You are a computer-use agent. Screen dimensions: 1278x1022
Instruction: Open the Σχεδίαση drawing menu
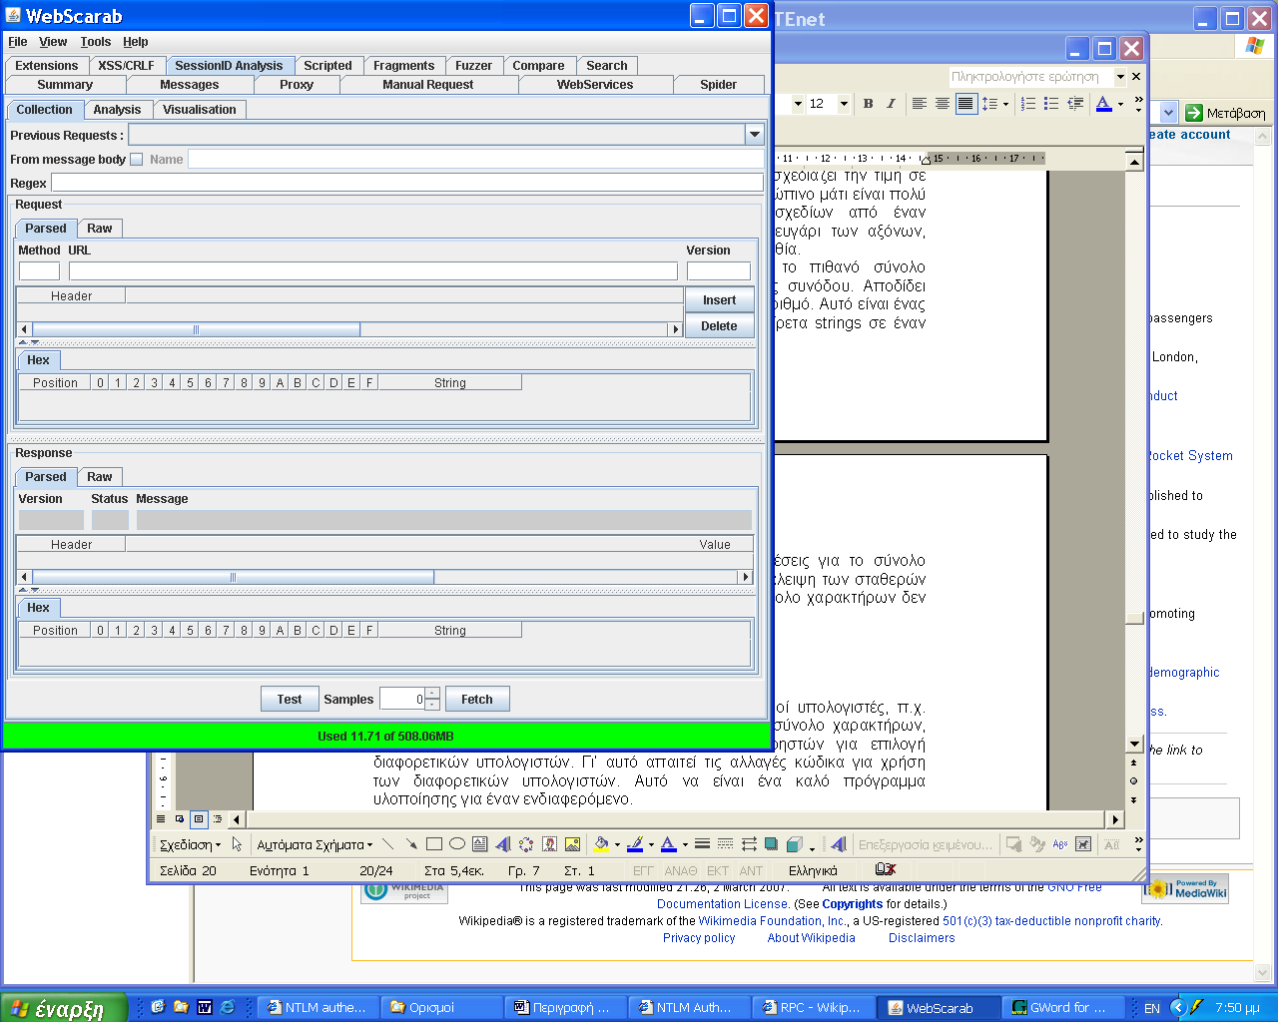(x=190, y=844)
